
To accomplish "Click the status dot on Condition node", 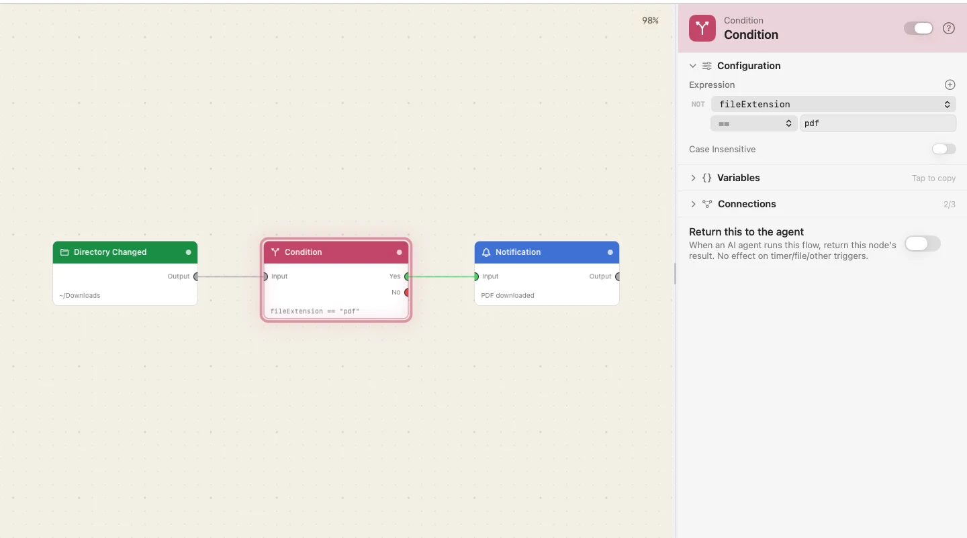I will 399,252.
